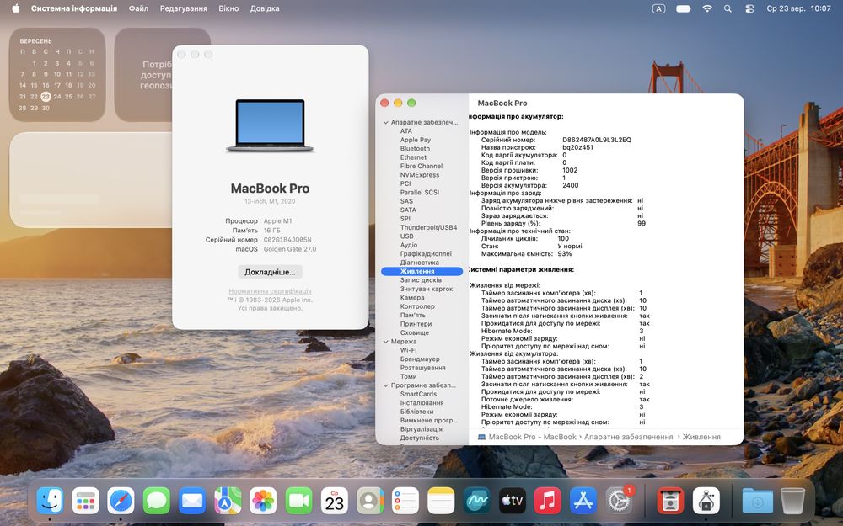Open Launchpad apps grid in Dock
Screen dimensions: 843x526
(x=85, y=501)
